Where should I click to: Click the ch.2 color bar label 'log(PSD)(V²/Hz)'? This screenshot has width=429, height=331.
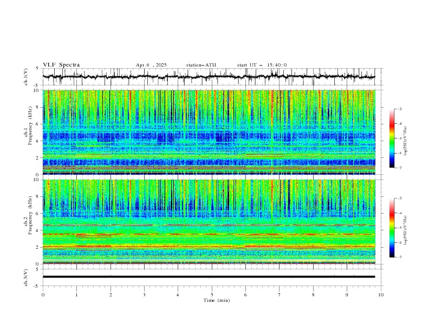pos(406,230)
